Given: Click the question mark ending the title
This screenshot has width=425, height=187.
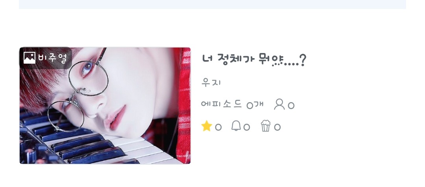Looking at the screenshot, I should point(303,60).
